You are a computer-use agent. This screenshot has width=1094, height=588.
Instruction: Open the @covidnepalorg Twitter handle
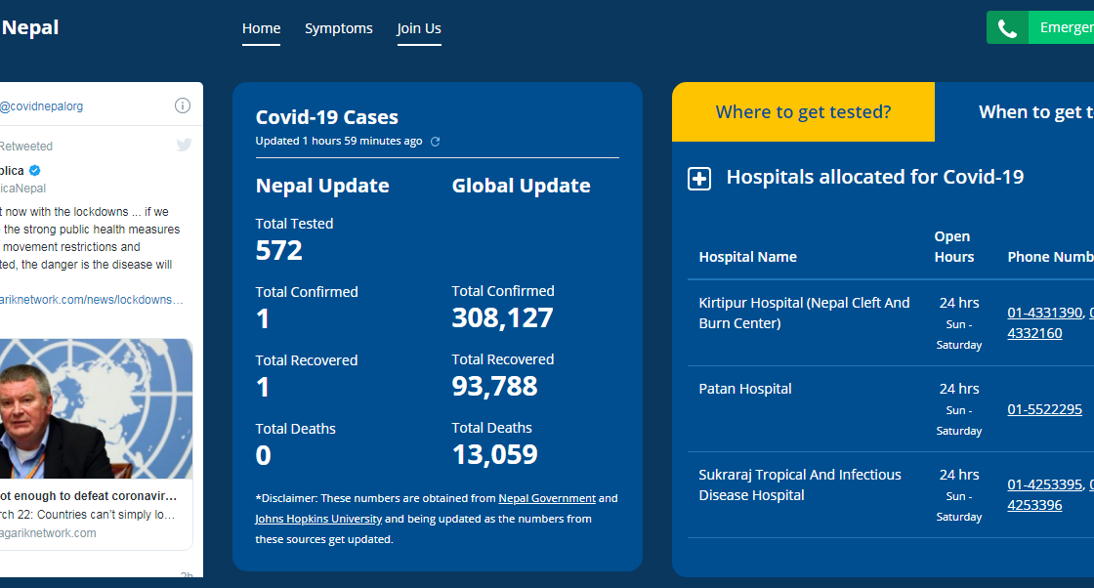pos(41,106)
